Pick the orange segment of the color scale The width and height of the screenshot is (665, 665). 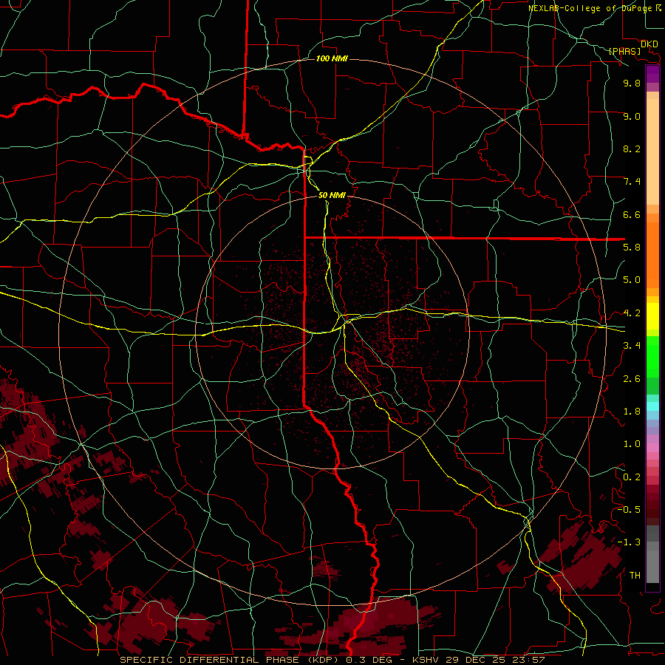[x=652, y=254]
